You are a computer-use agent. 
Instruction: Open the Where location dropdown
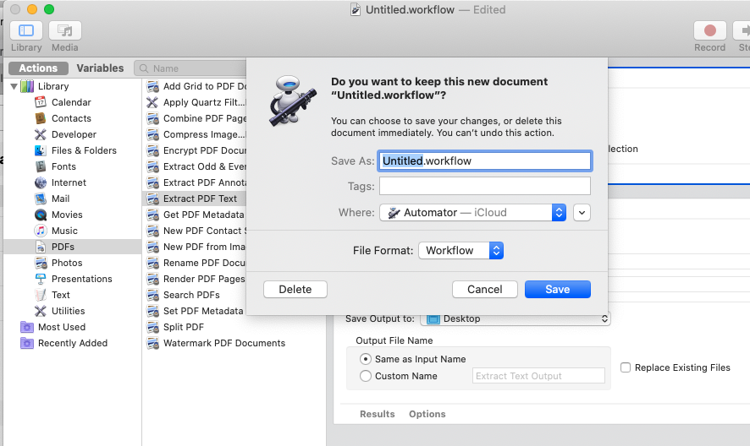point(472,213)
